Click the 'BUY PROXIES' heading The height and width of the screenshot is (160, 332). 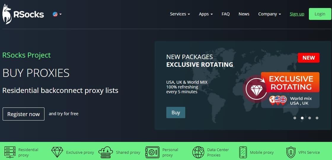pos(36,73)
